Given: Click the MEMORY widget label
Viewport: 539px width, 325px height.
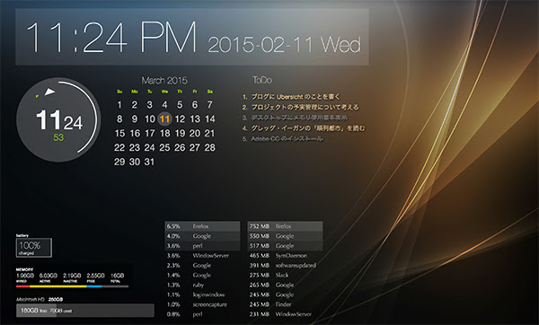Looking at the screenshot, I should tap(24, 269).
